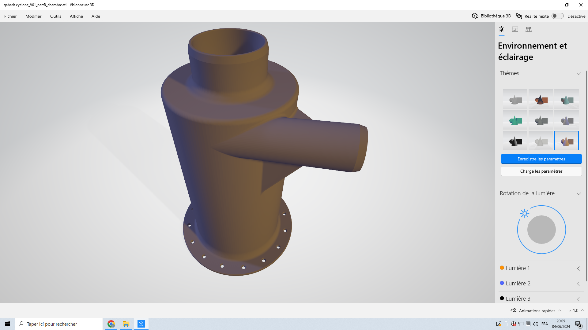588x330 pixels.
Task: Select the teal green theme thumbnail
Action: pos(515,120)
